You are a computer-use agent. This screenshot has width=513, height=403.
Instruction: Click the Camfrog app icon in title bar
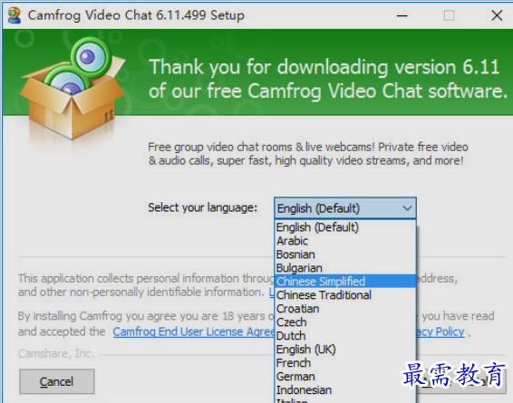coord(14,15)
